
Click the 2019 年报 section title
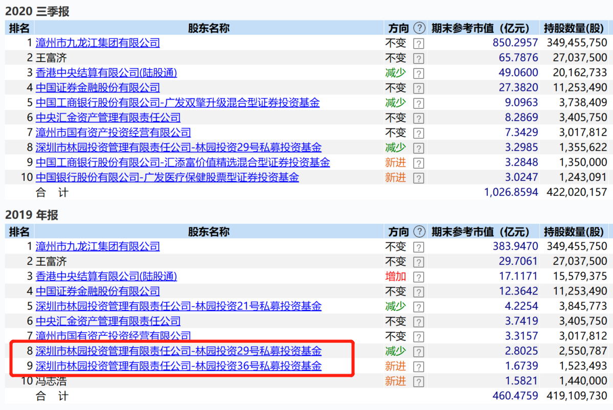click(x=32, y=215)
